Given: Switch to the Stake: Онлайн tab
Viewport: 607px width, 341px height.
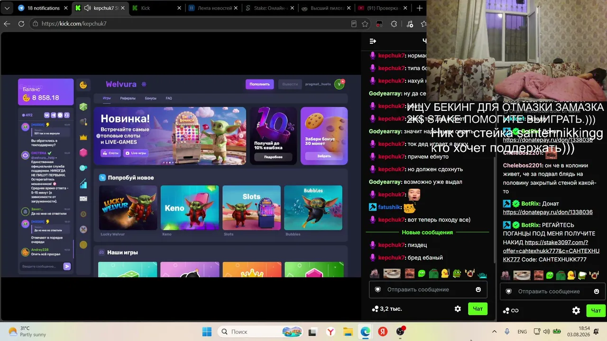Looking at the screenshot, I should [271, 8].
